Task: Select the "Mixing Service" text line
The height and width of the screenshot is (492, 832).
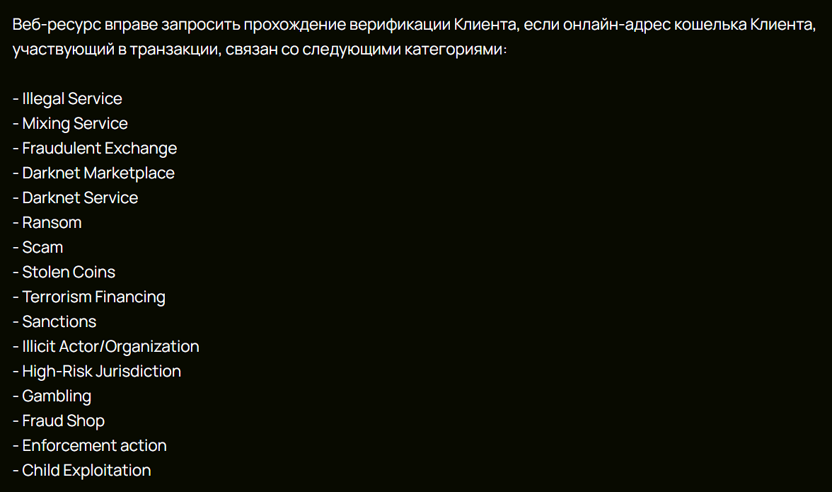Action: coord(74,124)
